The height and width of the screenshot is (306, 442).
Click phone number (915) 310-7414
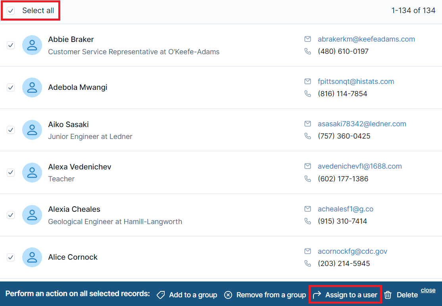coord(342,221)
